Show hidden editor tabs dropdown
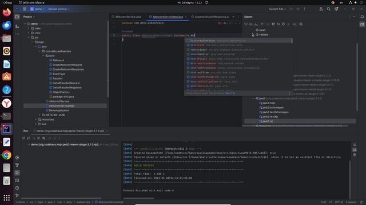 [x=233, y=17]
